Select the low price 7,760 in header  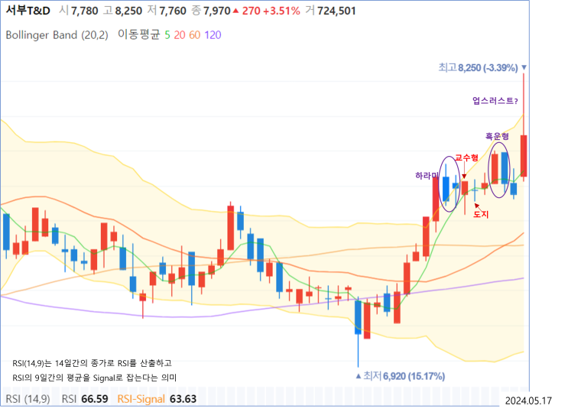pyautogui.click(x=173, y=11)
